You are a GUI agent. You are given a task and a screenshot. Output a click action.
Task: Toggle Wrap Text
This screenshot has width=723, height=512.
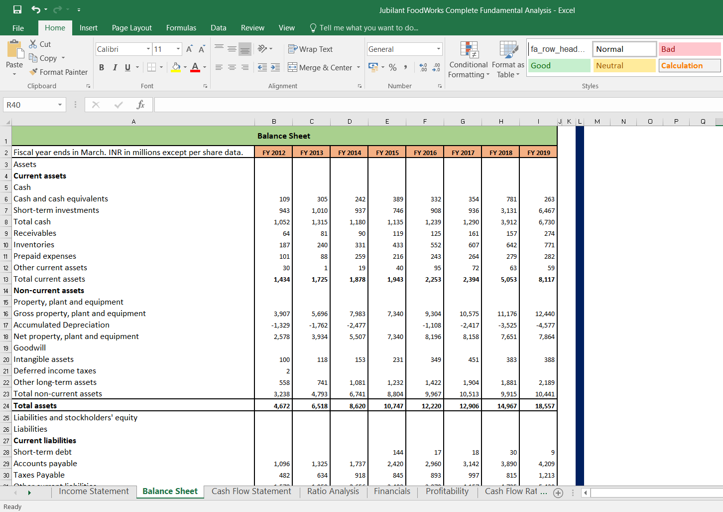(310, 49)
